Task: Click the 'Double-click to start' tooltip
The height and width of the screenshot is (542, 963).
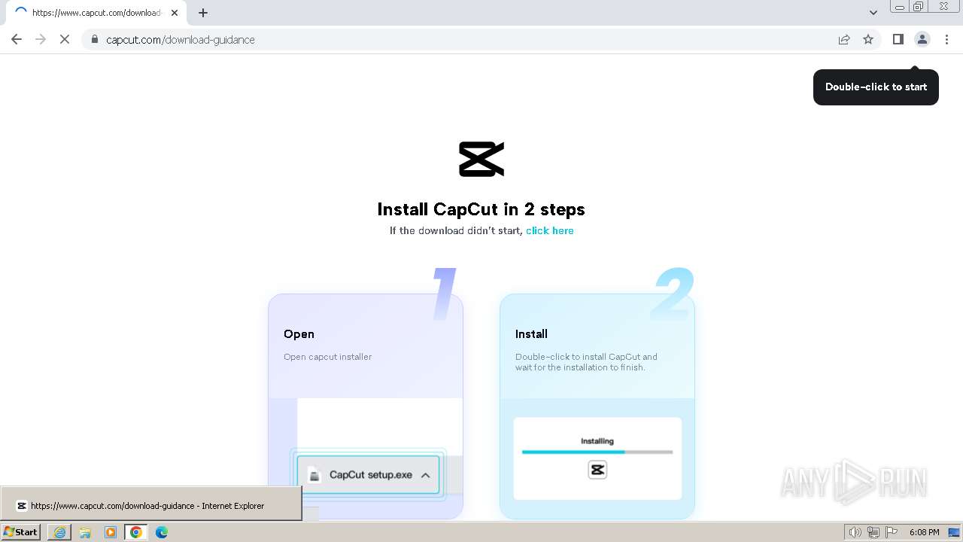Action: pyautogui.click(x=876, y=87)
